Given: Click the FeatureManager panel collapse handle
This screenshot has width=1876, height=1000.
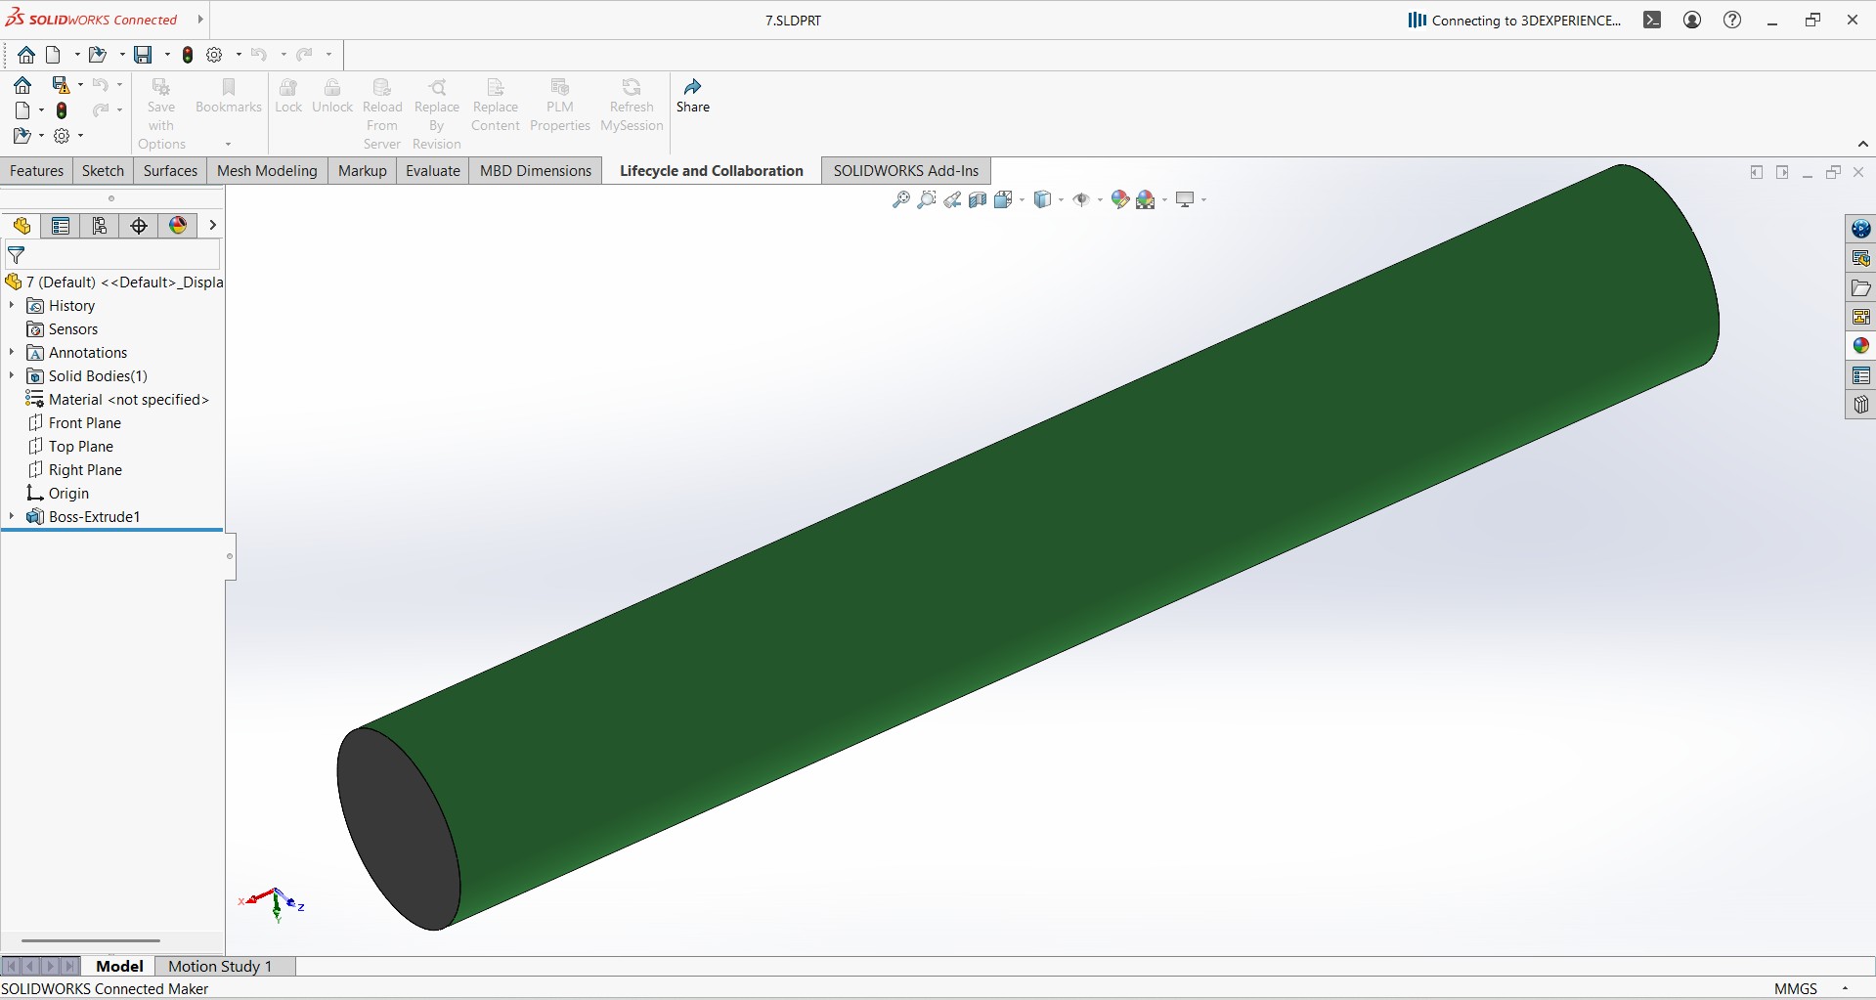Looking at the screenshot, I should pyautogui.click(x=230, y=556).
